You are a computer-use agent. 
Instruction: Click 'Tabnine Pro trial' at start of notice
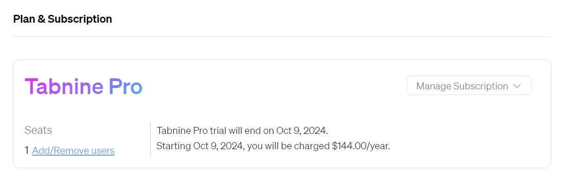pos(191,130)
